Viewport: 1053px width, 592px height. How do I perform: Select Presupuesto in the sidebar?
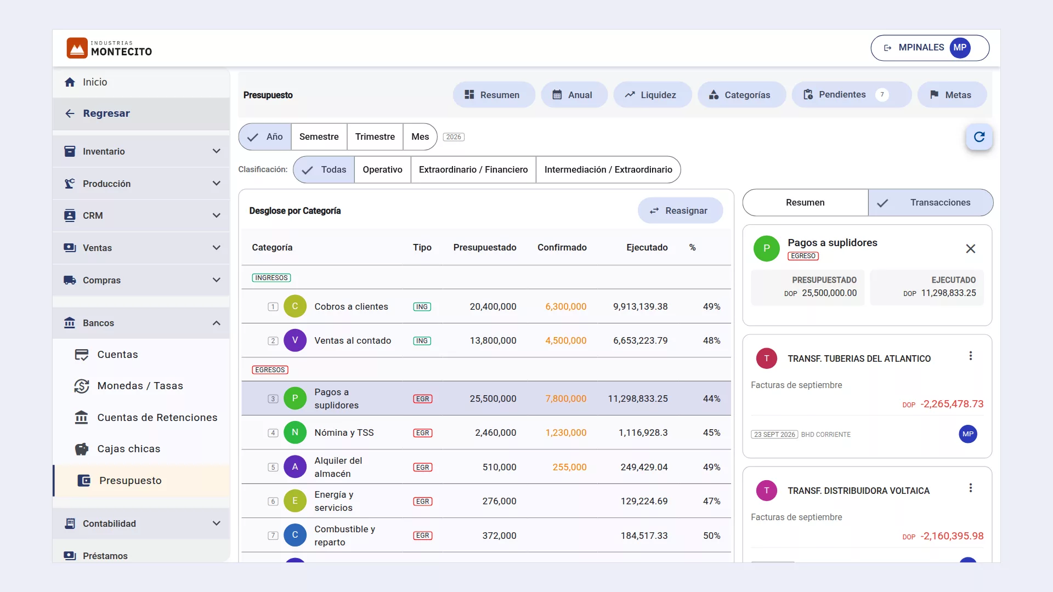141,481
